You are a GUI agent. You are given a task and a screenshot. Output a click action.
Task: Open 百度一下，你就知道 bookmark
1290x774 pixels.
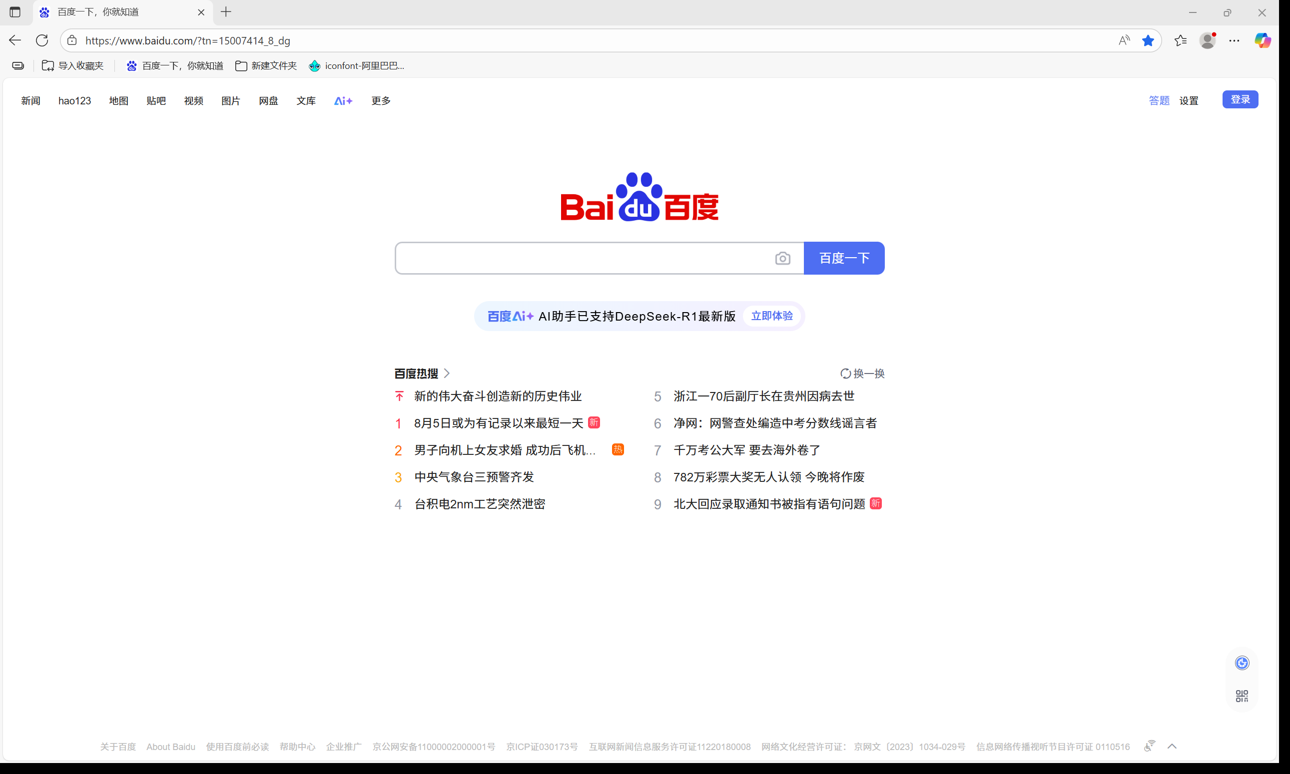175,66
